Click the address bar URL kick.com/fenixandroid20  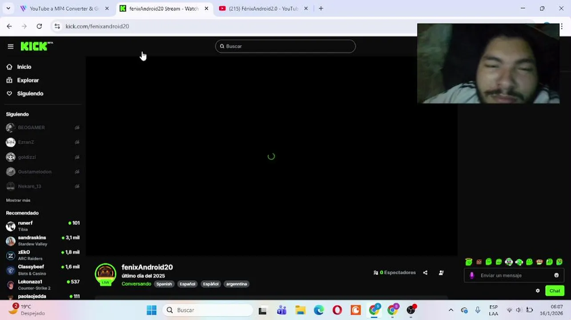pos(97,26)
